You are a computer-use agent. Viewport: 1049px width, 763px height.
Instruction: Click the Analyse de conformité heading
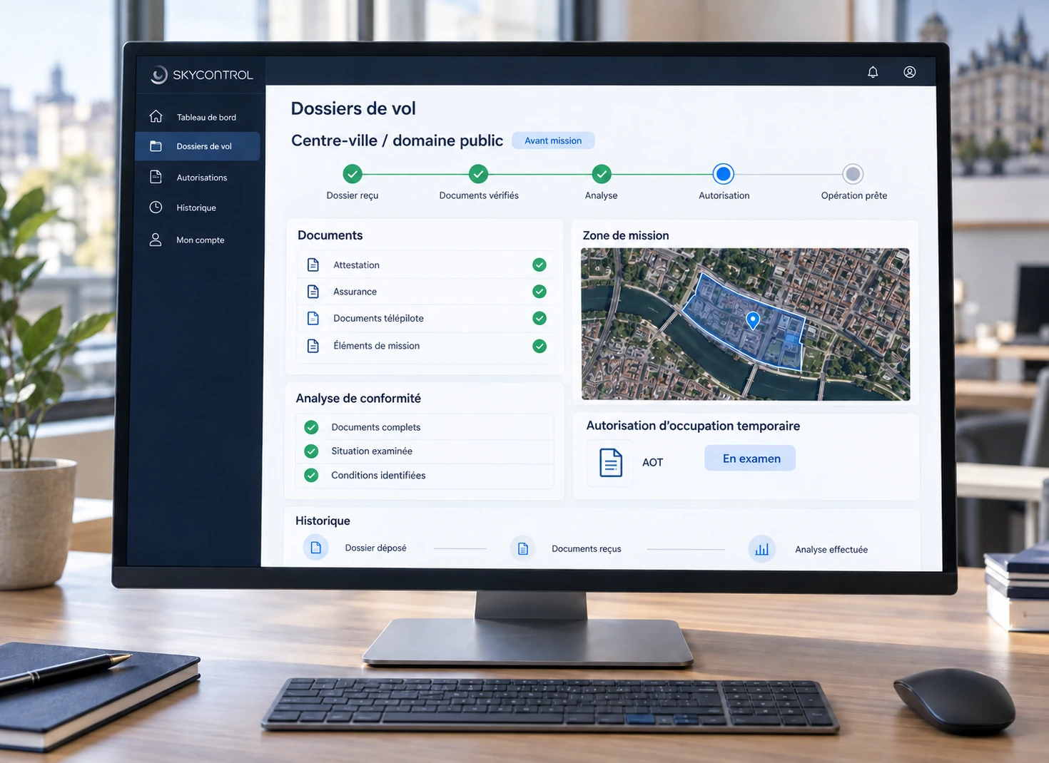358,399
